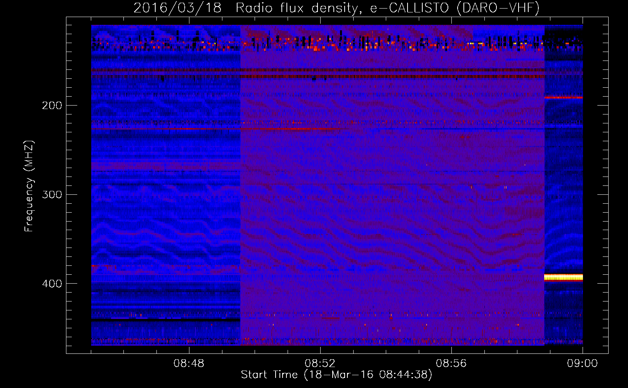This screenshot has width=628, height=388.
Task: Click the short red line just above 200 MHz at right
Action: click(564, 97)
